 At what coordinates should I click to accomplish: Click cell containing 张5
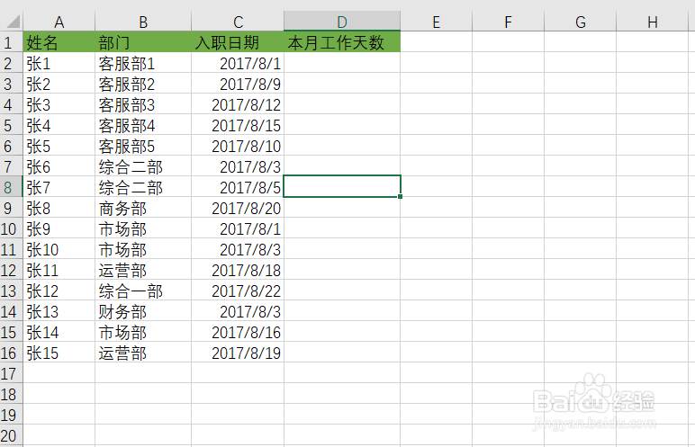[59, 146]
